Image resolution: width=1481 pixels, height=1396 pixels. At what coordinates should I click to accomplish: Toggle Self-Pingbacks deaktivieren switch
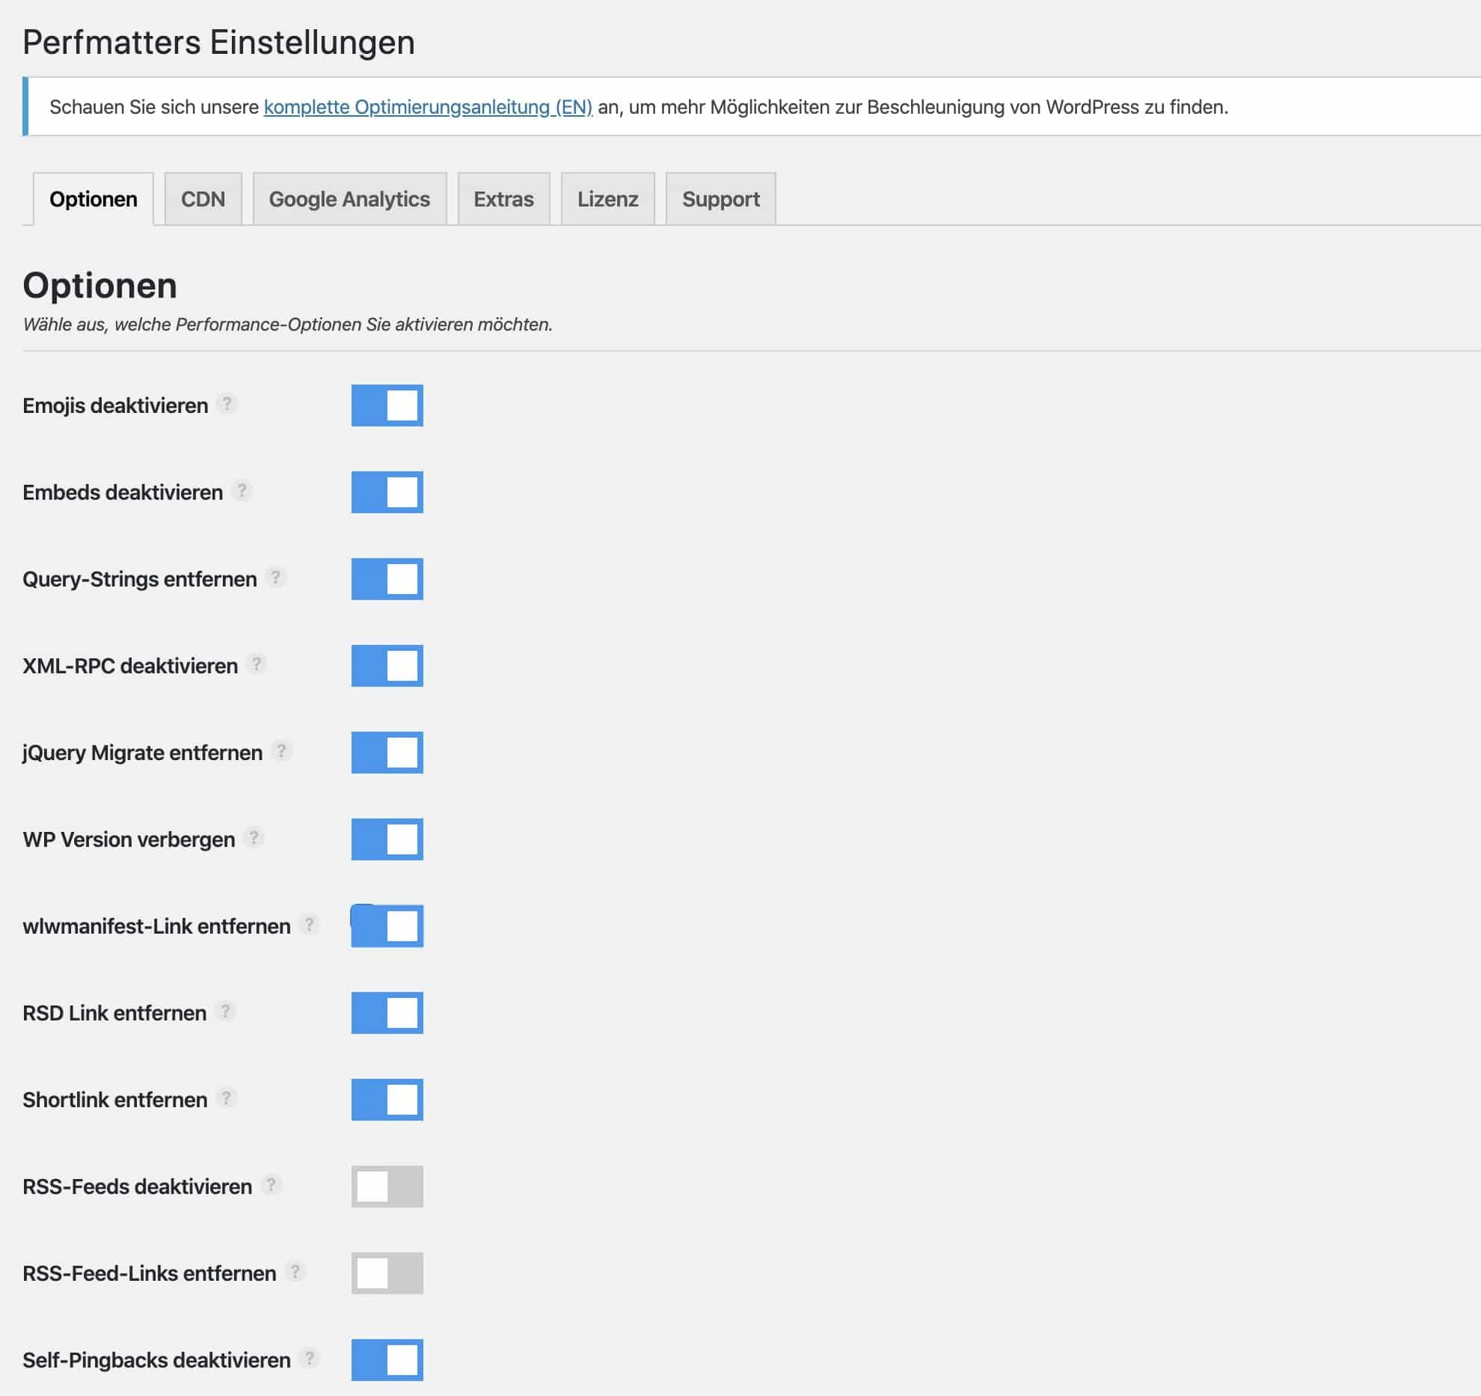click(x=387, y=1360)
